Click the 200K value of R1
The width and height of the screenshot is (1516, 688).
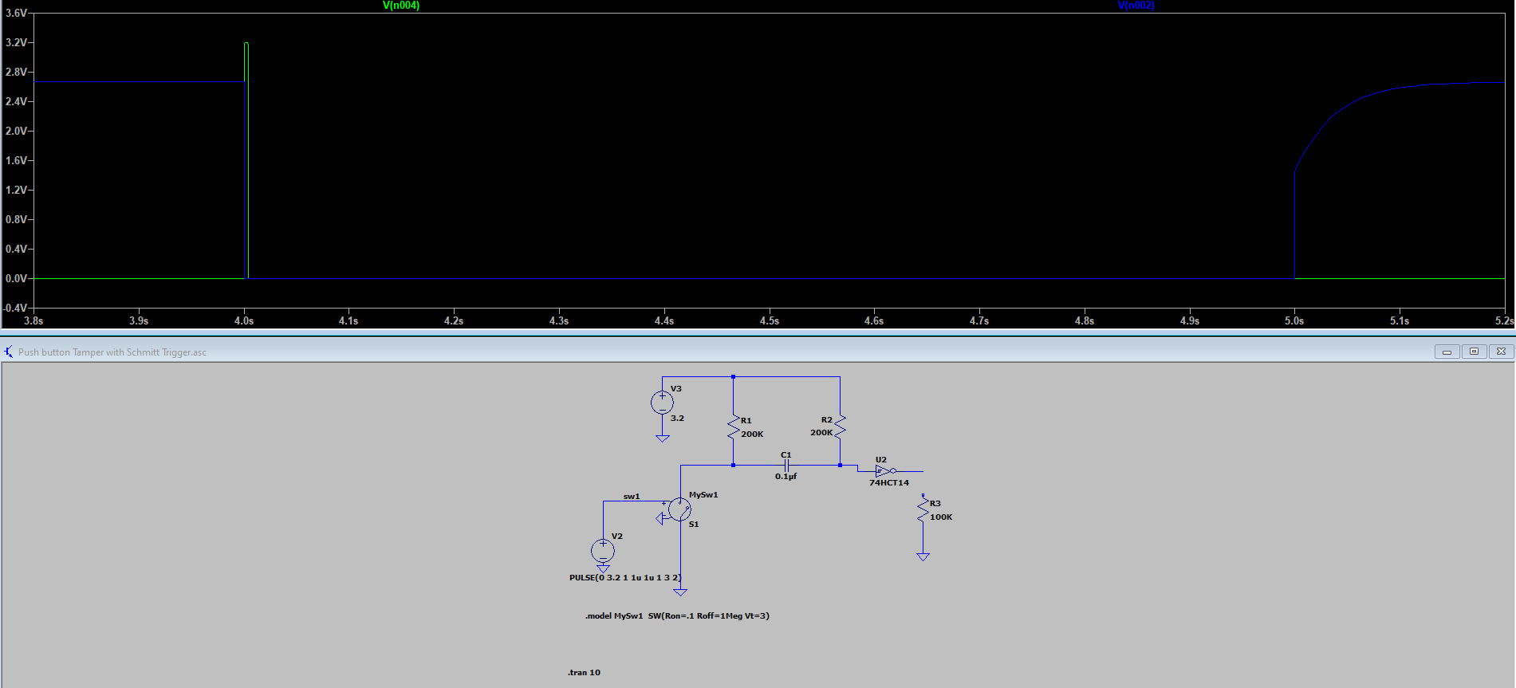pyautogui.click(x=752, y=434)
